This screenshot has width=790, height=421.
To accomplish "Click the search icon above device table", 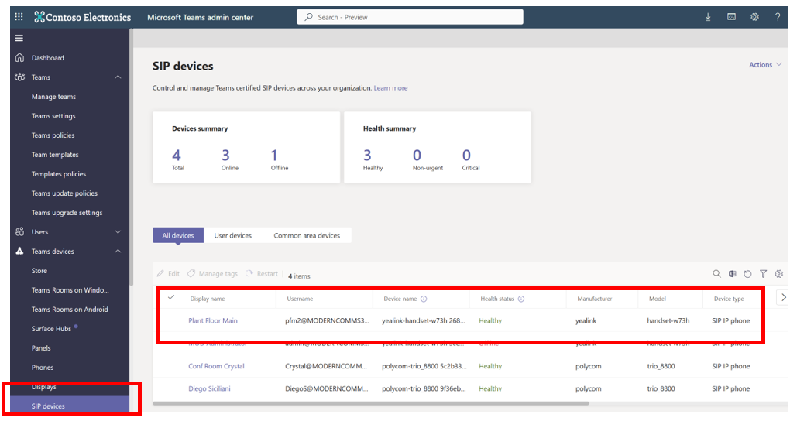I will [716, 273].
